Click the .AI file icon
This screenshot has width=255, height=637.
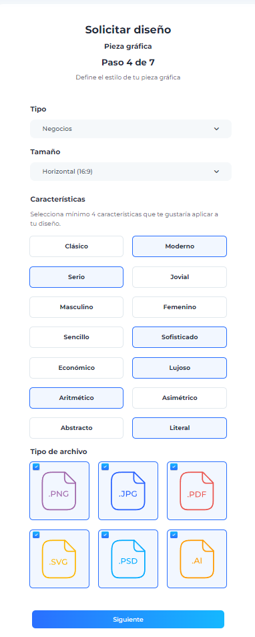pos(197,559)
